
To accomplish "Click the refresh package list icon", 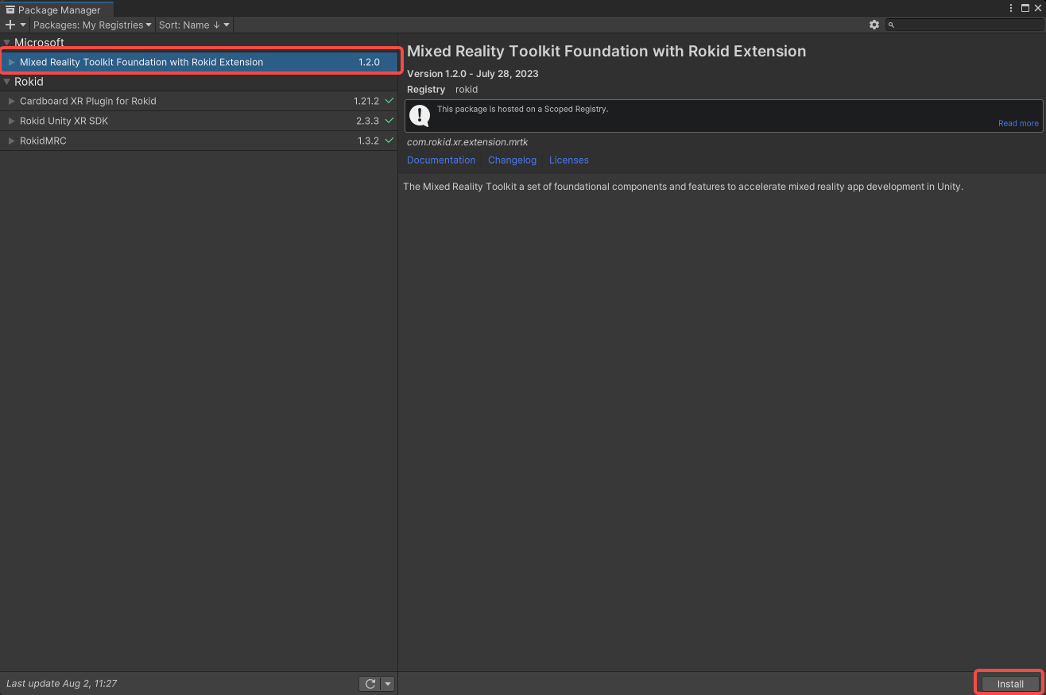I will [370, 684].
